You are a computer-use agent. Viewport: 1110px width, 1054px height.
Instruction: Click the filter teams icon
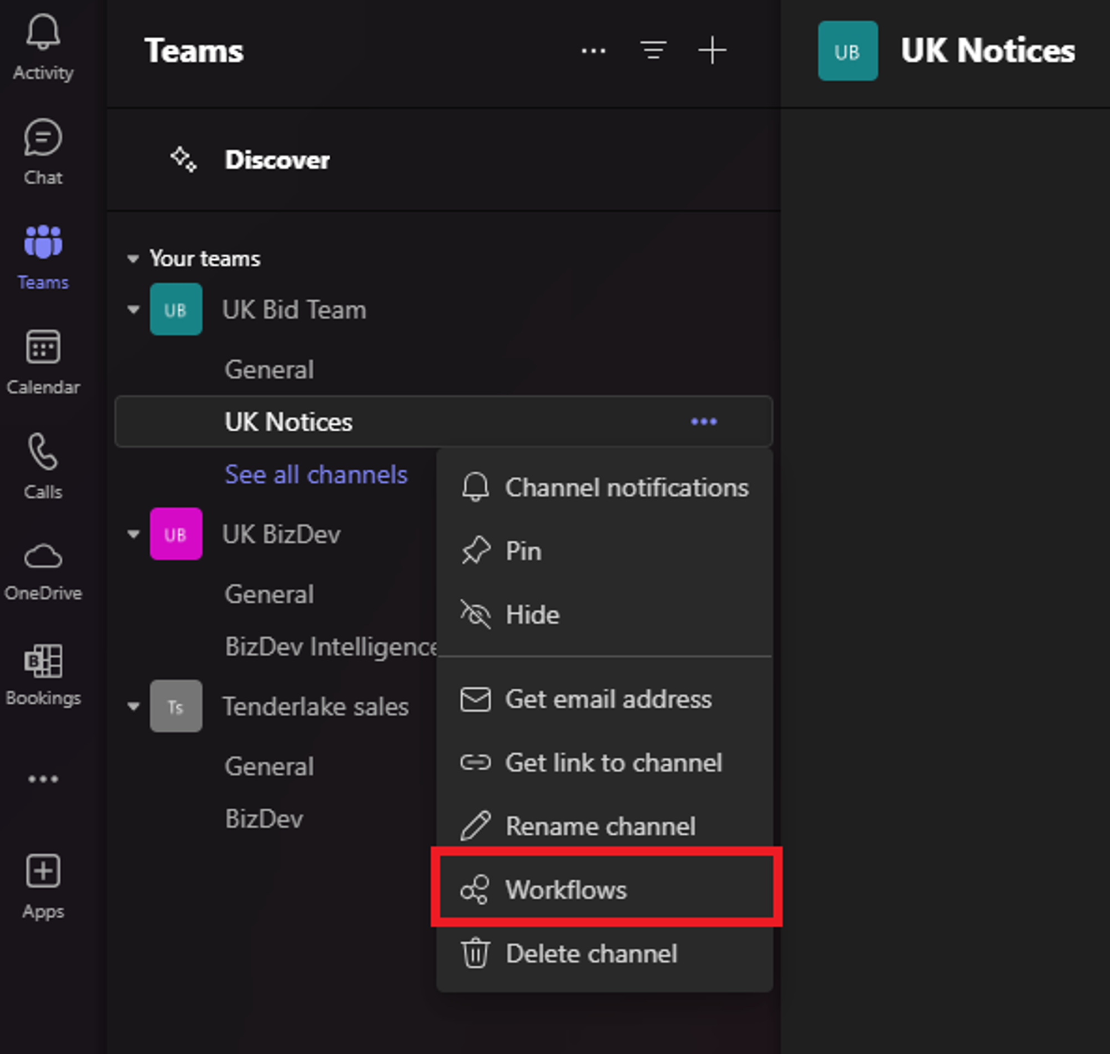(x=653, y=51)
